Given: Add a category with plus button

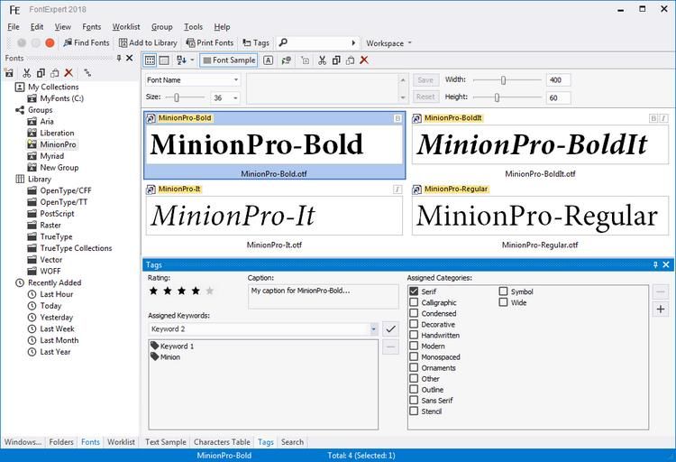Looking at the screenshot, I should 660,310.
